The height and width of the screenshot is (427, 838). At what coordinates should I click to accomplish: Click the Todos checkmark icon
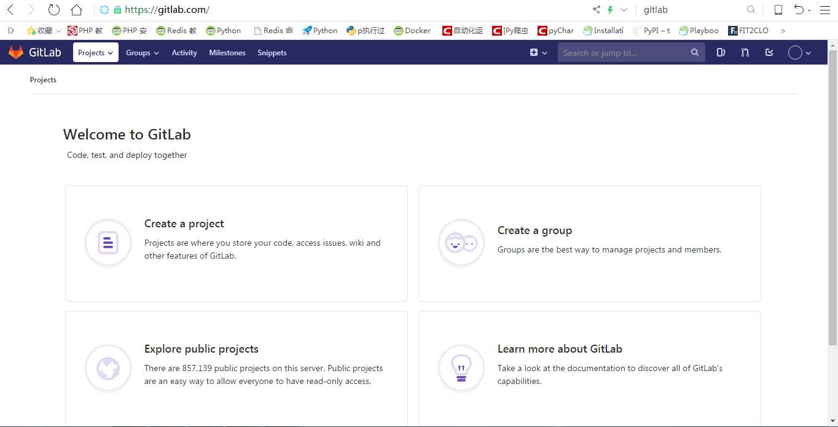click(769, 52)
